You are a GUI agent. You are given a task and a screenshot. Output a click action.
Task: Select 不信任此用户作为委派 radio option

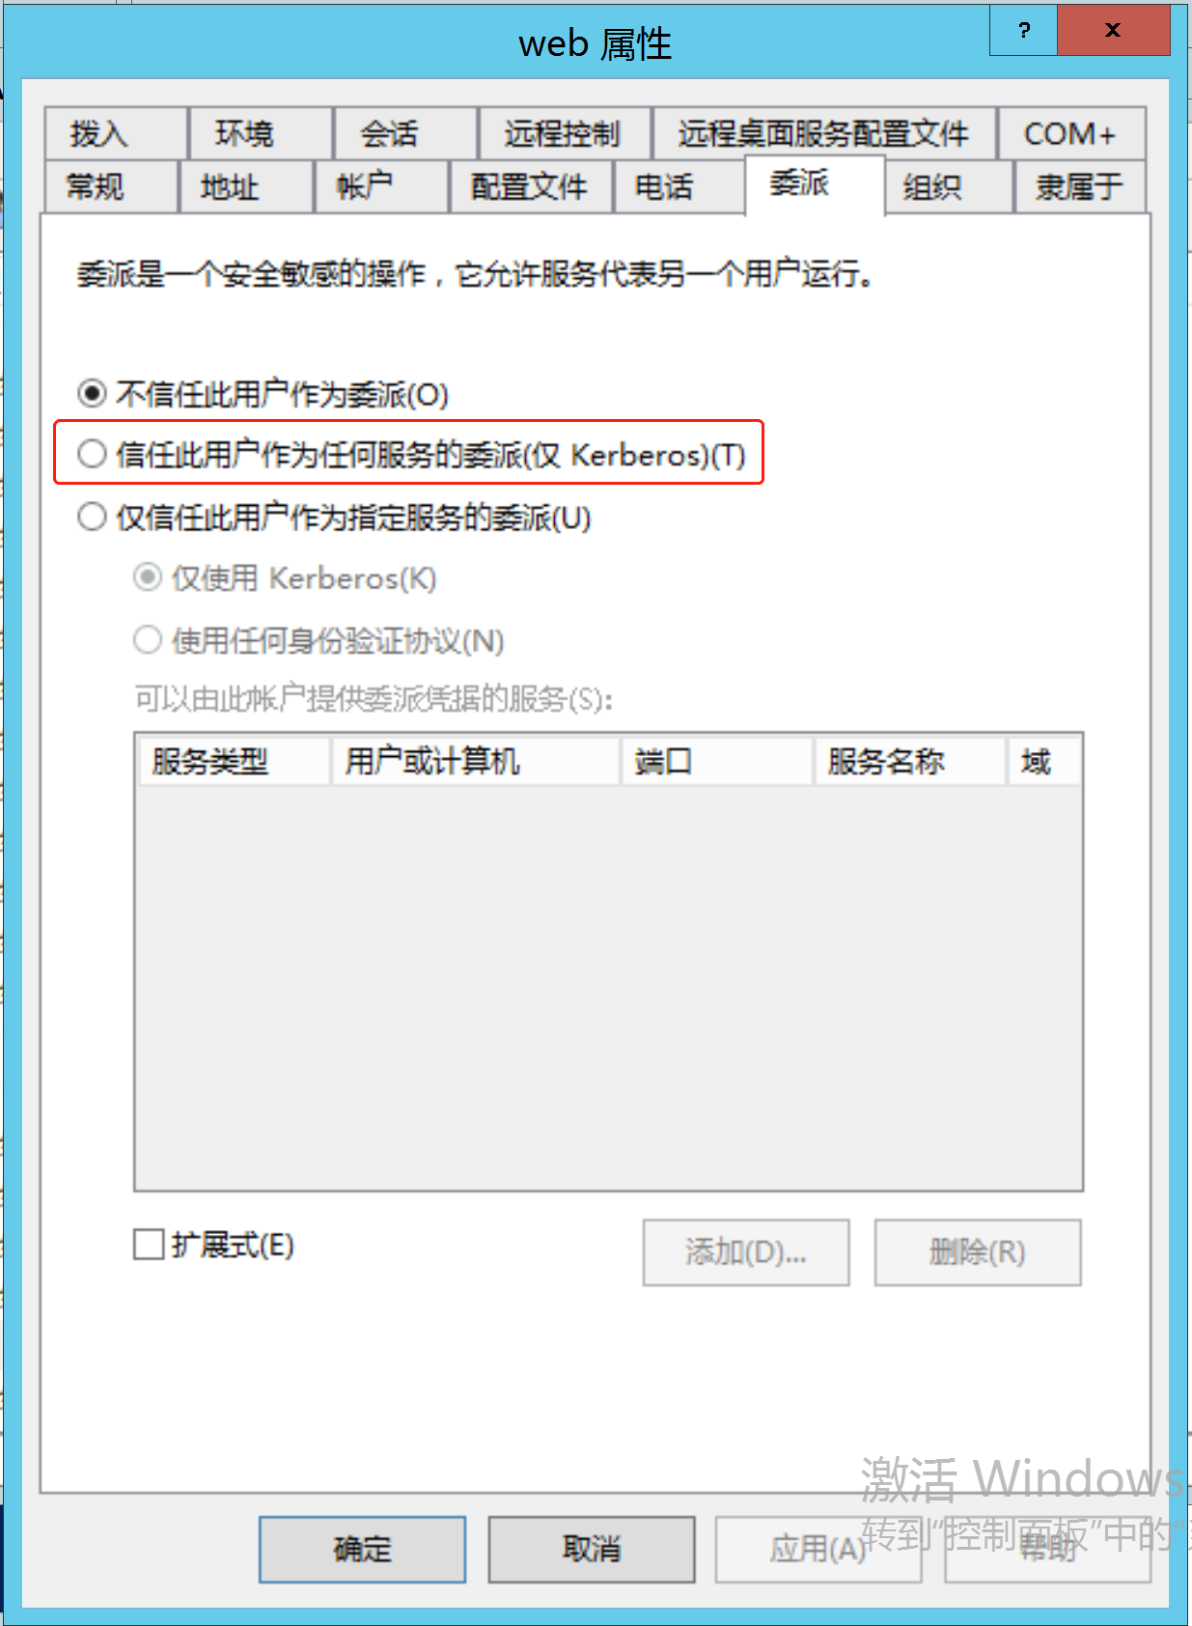[x=263, y=394]
